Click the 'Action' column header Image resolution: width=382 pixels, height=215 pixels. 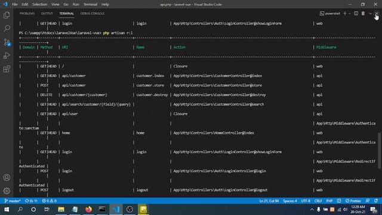pyautogui.click(x=180, y=47)
